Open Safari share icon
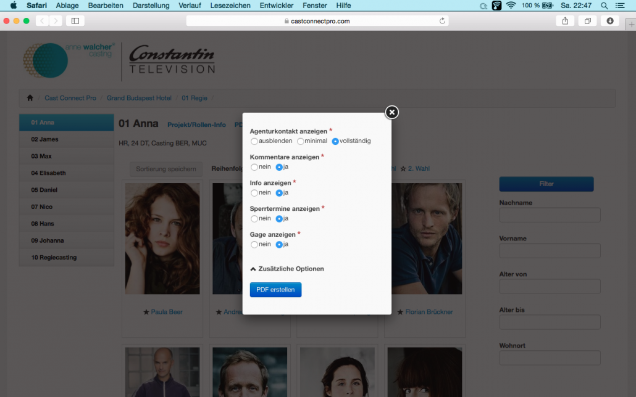636x397 pixels. (x=565, y=21)
